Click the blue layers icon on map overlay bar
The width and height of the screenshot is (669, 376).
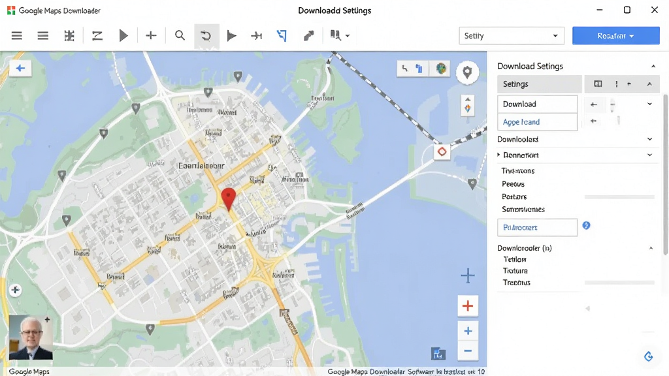click(x=419, y=69)
